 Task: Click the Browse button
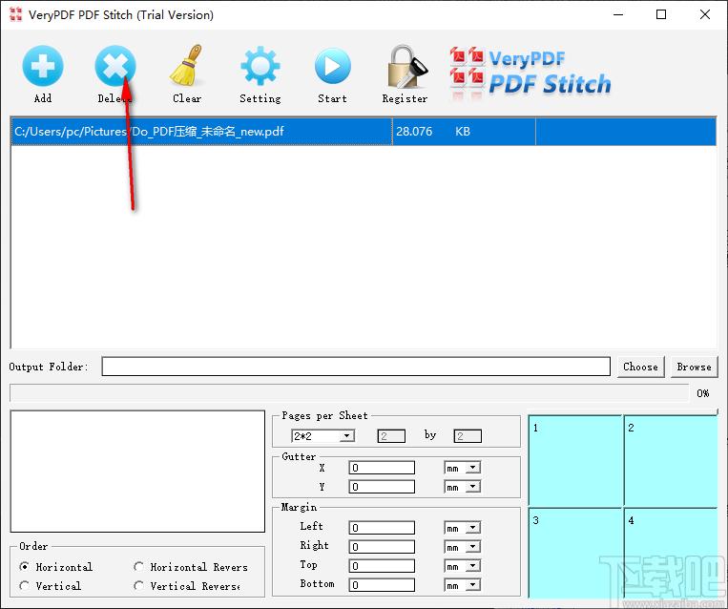click(694, 367)
